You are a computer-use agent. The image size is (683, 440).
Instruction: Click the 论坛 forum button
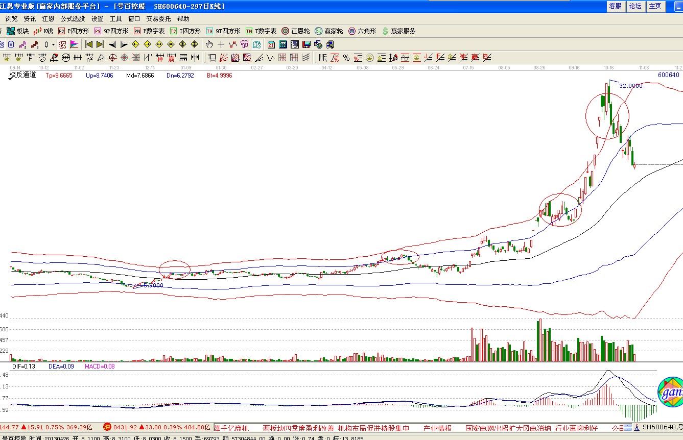[635, 6]
